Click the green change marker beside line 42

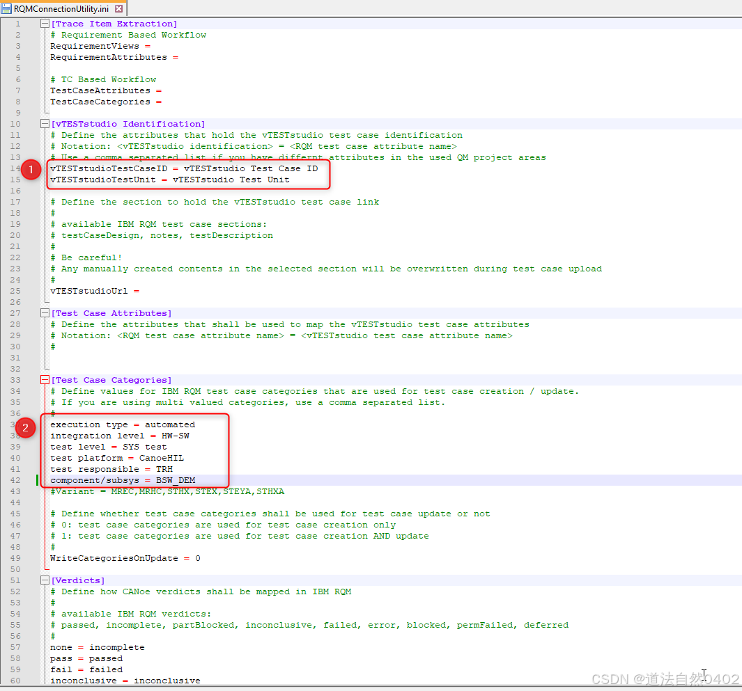click(x=38, y=479)
